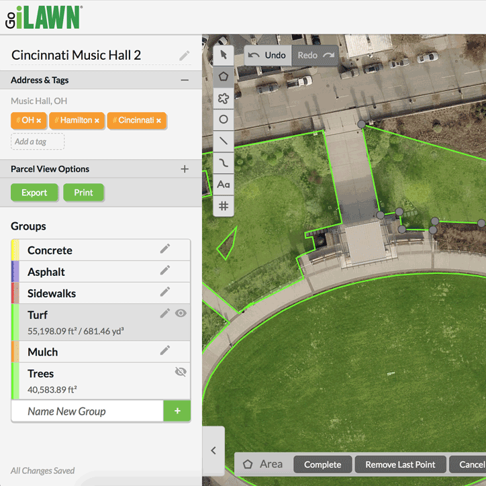
Task: Click the Name New Group field
Action: click(87, 411)
